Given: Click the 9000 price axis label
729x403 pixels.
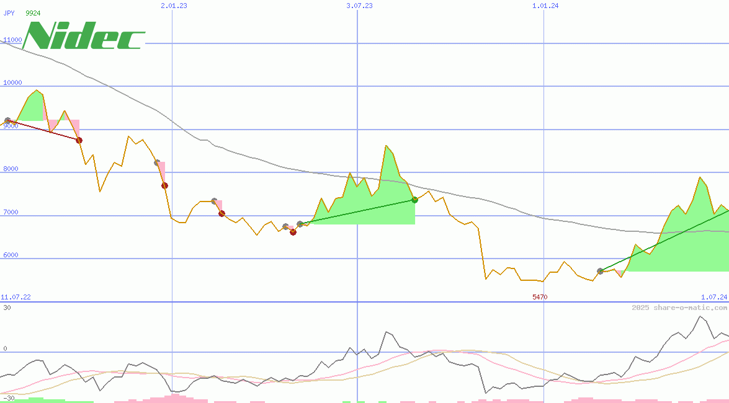Looking at the screenshot, I should click(x=11, y=126).
